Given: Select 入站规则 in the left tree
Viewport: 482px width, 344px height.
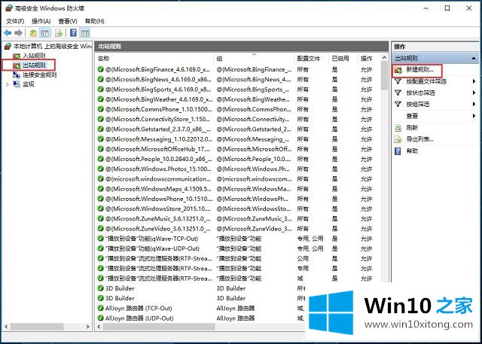Looking at the screenshot, I should point(34,56).
